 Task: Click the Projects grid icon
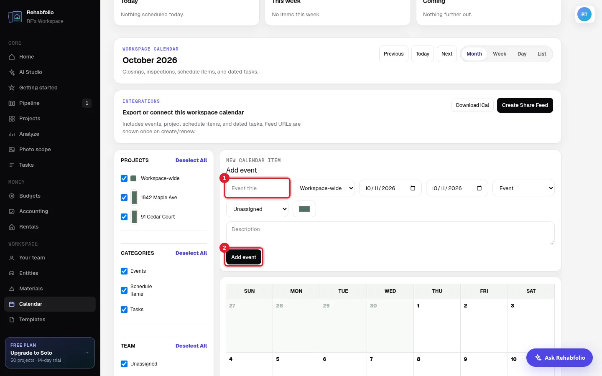click(12, 119)
